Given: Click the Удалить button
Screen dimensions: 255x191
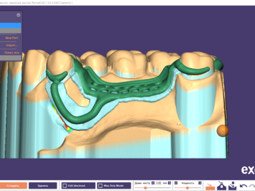Looking at the screenshot, I should click(x=43, y=186).
